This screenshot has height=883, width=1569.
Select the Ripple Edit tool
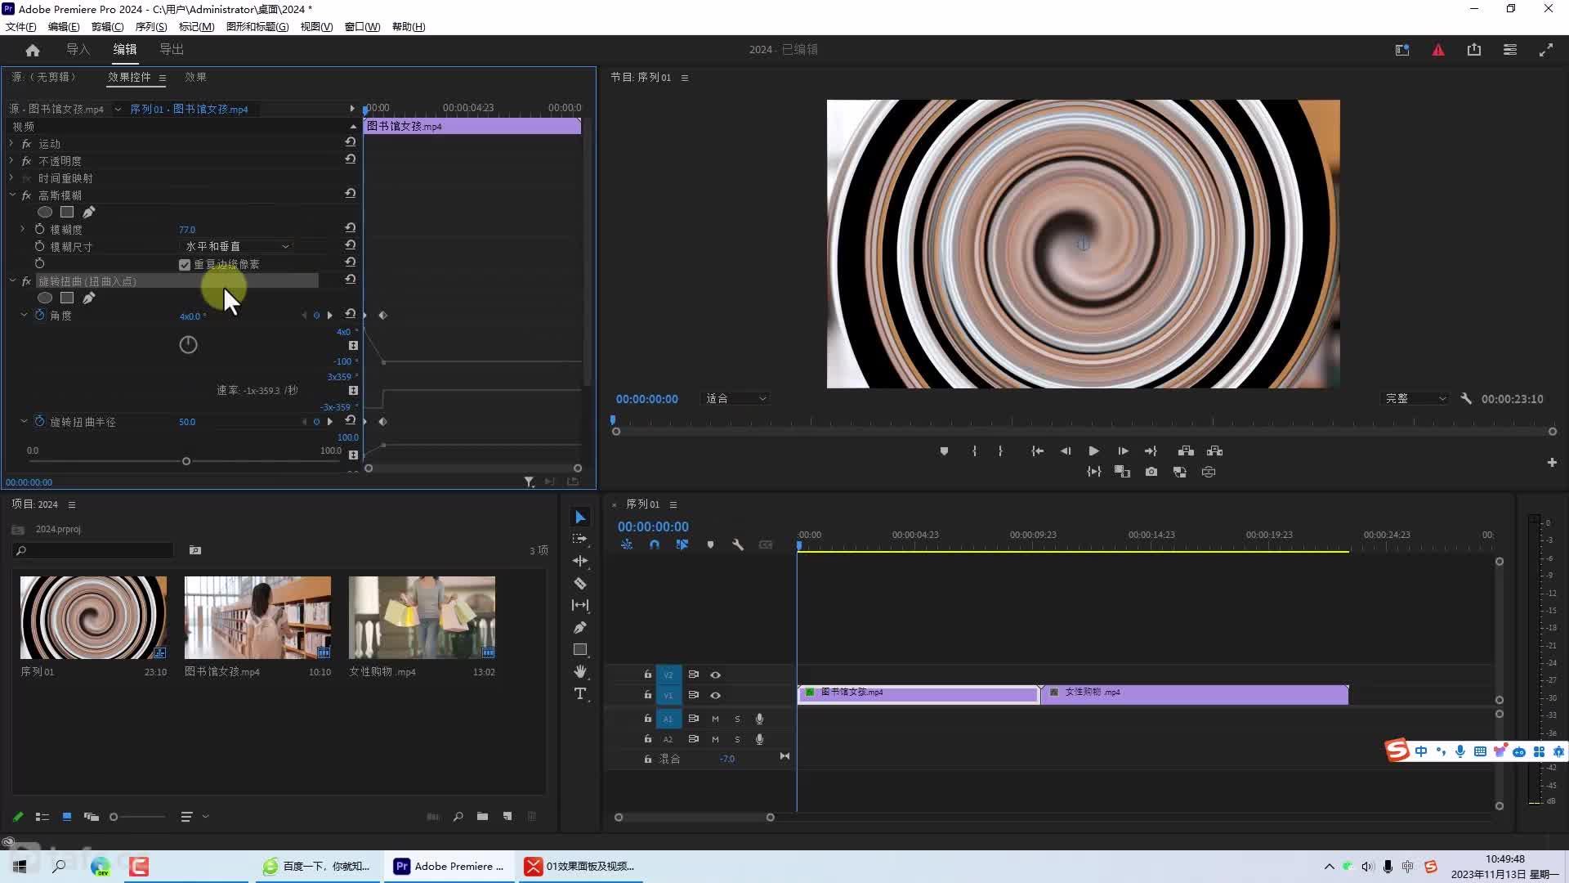coord(580,561)
